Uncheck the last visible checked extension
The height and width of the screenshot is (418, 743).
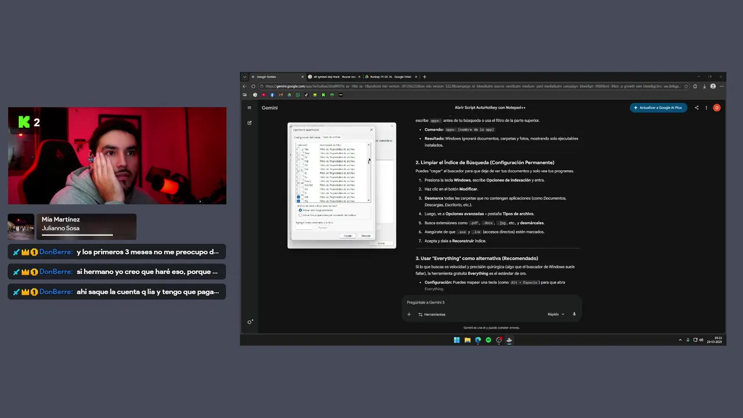(298, 201)
